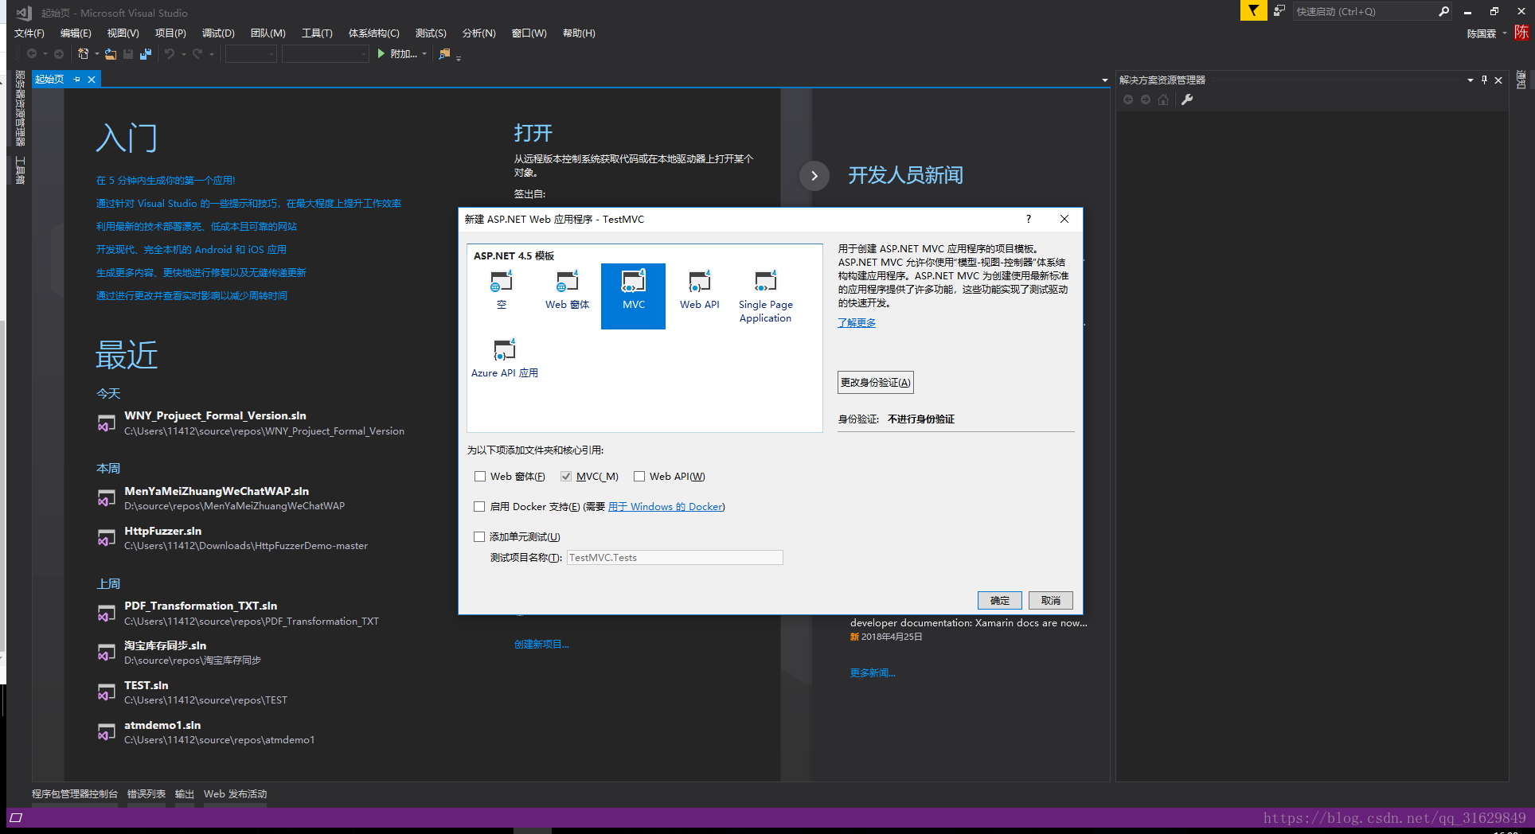1535x834 pixels.
Task: Click the quick launch search magnifier
Action: (x=1443, y=11)
